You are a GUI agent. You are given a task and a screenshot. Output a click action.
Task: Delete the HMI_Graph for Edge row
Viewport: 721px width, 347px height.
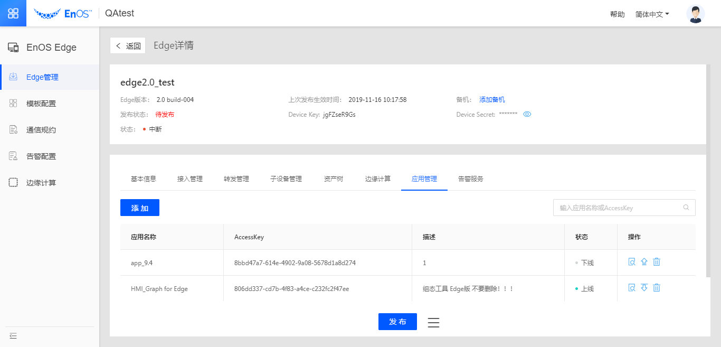[657, 288]
